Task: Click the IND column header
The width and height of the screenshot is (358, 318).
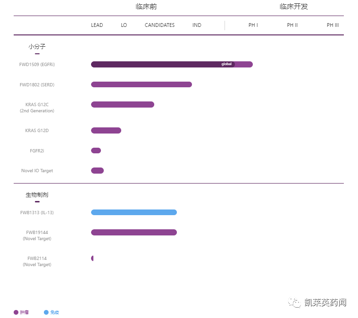Action: click(x=197, y=25)
